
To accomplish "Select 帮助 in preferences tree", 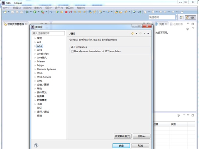I will [39, 88].
